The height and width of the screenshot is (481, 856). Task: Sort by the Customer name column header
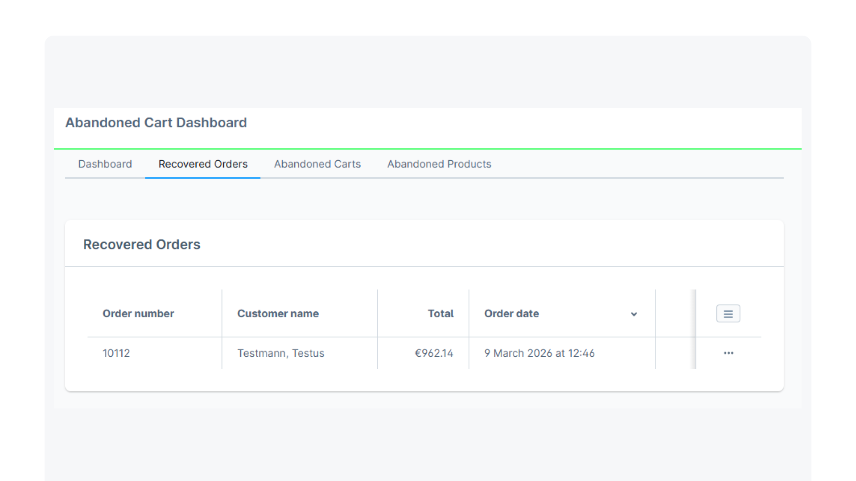tap(278, 314)
